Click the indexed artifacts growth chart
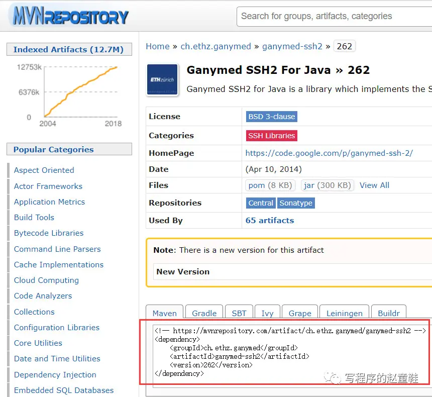Viewport: 432px width, 397px height. coord(69,94)
